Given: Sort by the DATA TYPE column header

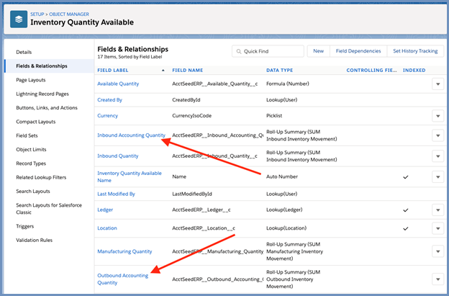Looking at the screenshot, I should pyautogui.click(x=279, y=70).
